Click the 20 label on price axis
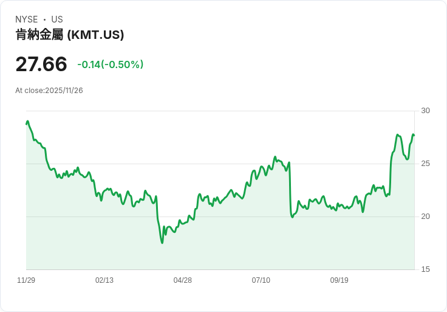This screenshot has width=447, height=312. [425, 217]
